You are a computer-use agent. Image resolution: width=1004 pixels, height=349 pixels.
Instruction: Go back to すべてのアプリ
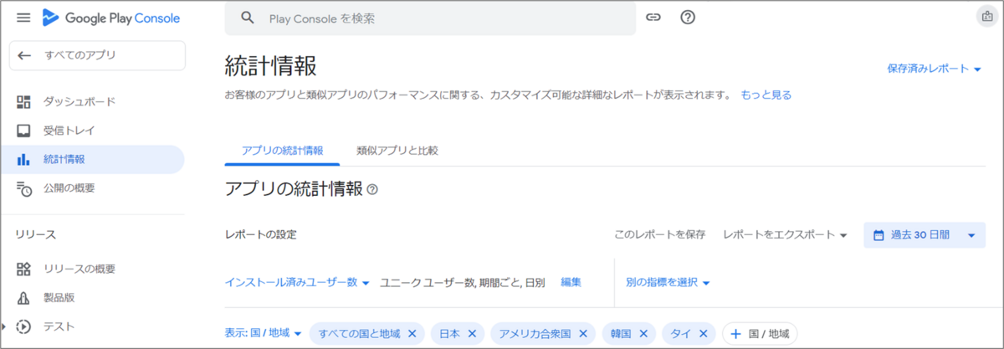pos(97,55)
